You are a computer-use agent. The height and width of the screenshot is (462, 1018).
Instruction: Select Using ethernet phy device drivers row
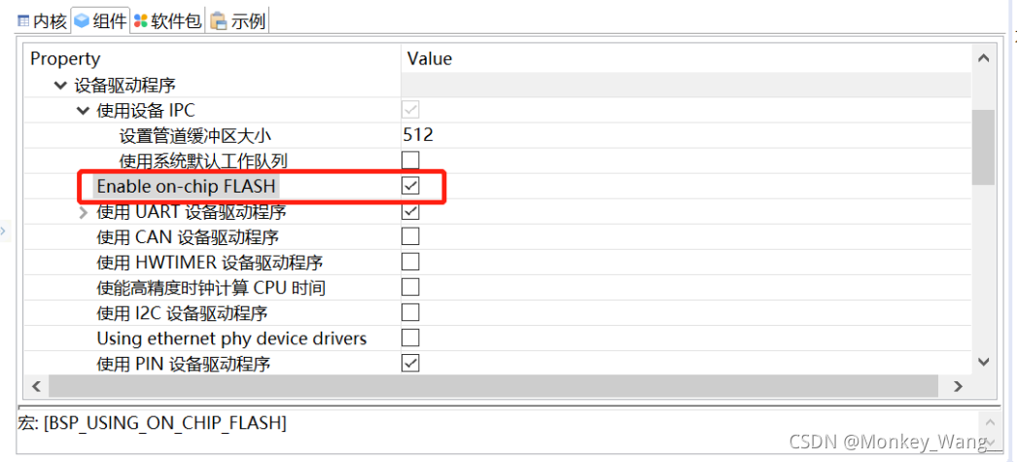pos(231,338)
